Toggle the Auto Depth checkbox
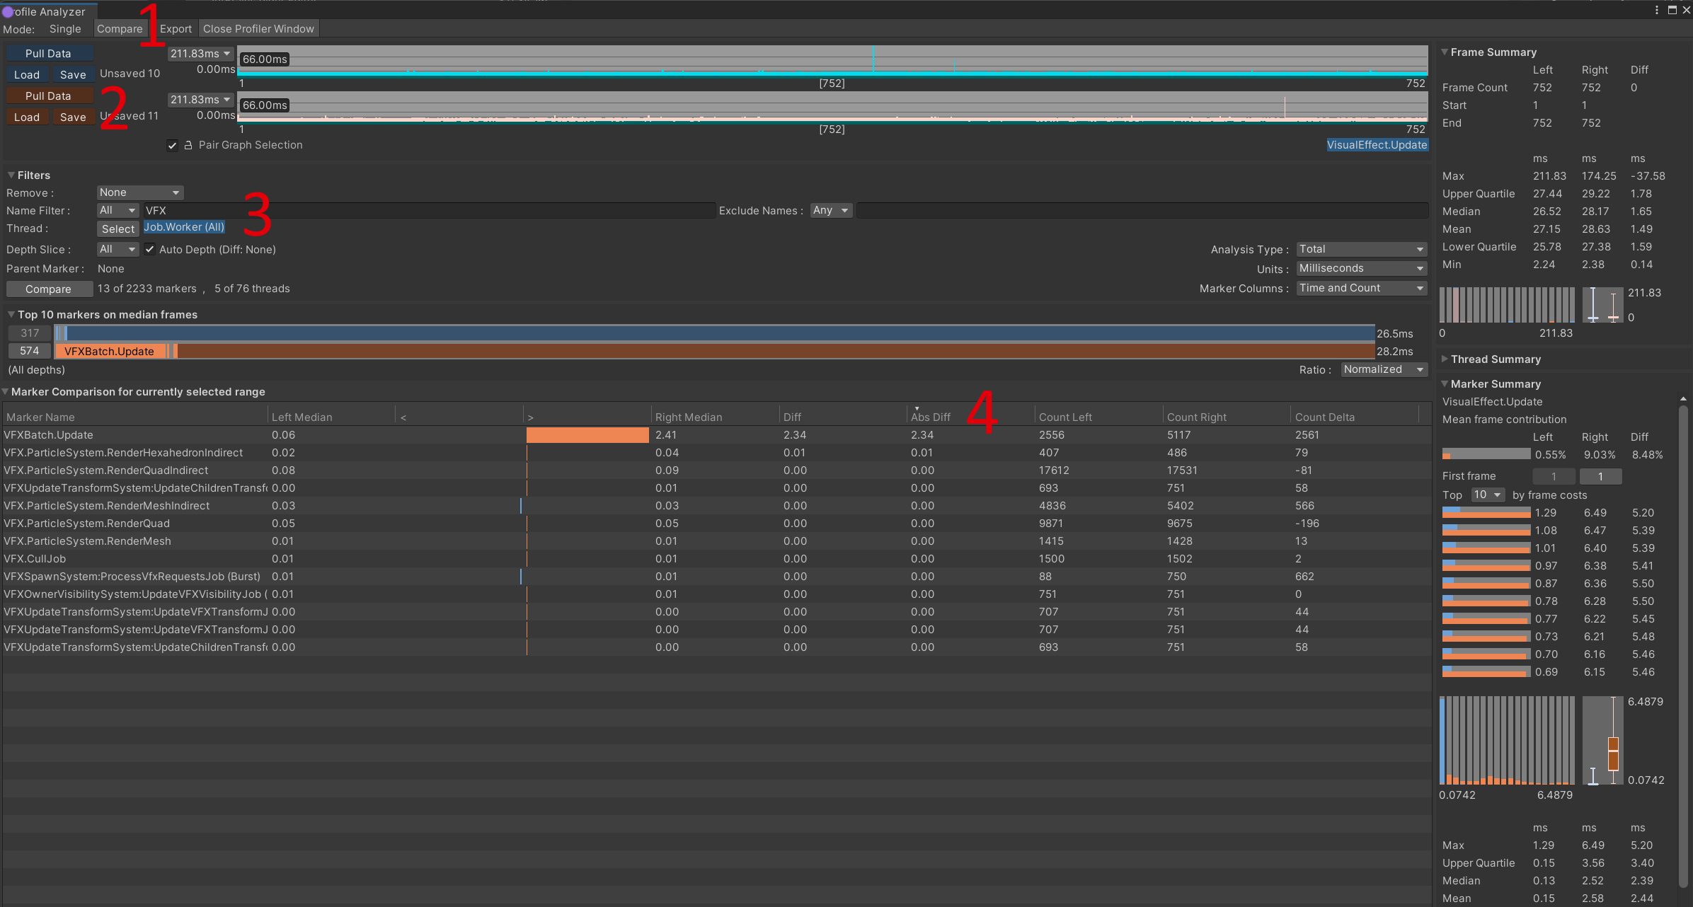 (x=150, y=249)
